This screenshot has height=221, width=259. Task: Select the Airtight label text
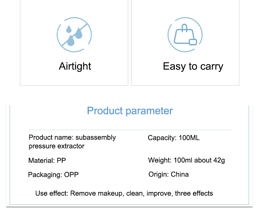click(x=75, y=66)
